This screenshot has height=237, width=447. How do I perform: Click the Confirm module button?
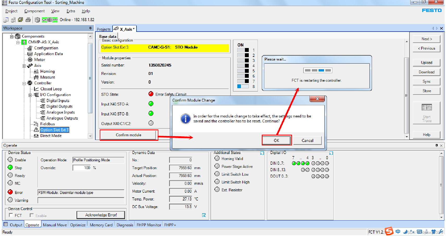(x=129, y=135)
